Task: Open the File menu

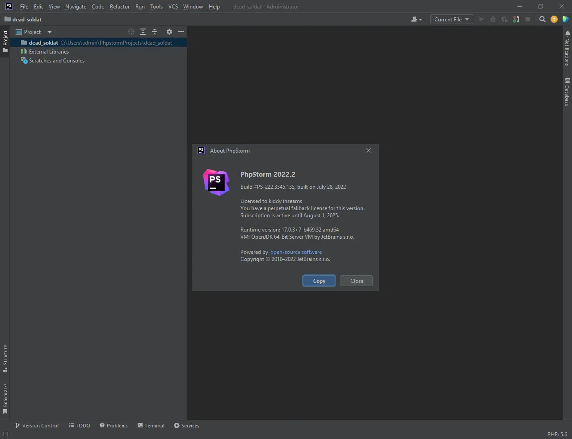Action: point(24,7)
